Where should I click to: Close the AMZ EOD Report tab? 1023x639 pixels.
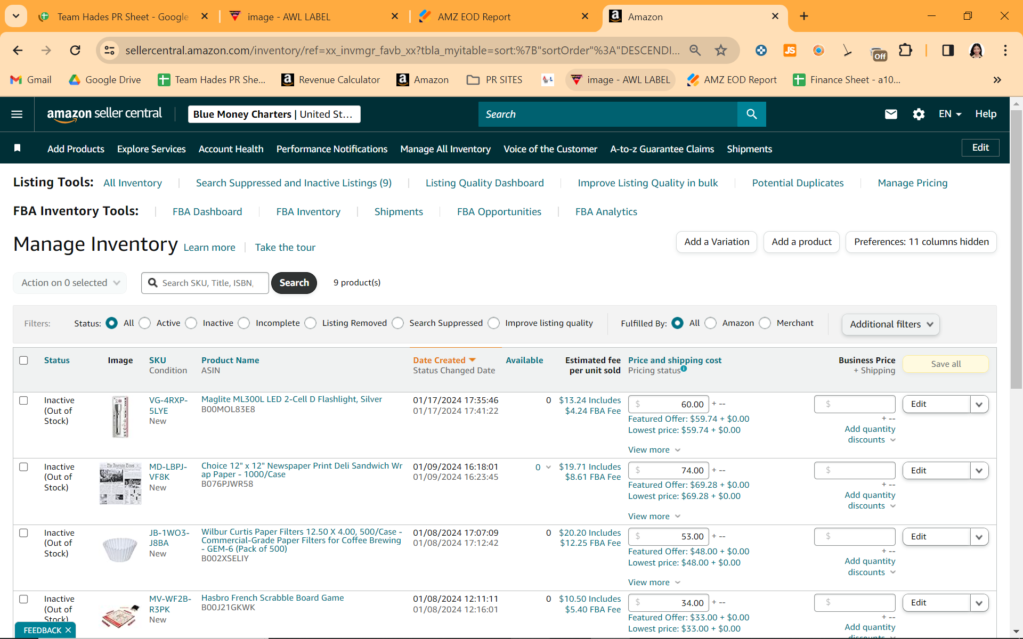[585, 17]
